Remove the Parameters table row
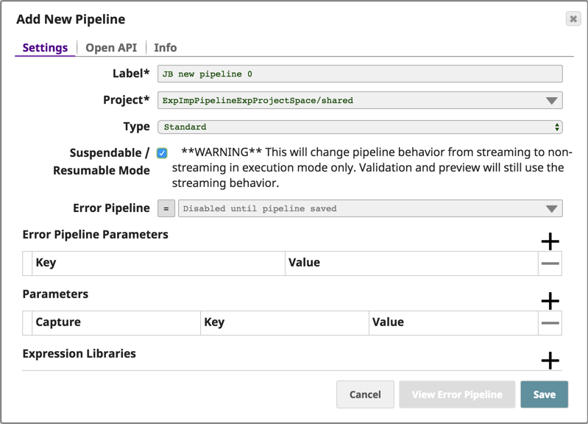This screenshot has height=424, width=588. coord(550,323)
